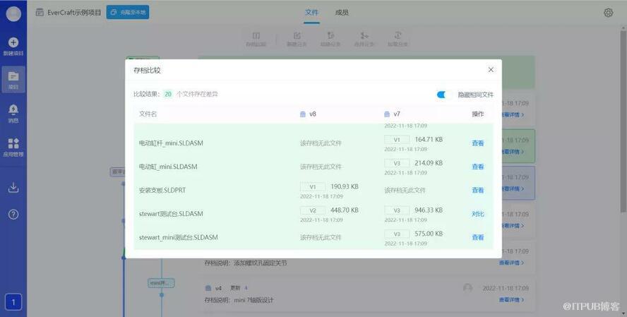Click the blue clone-to-local button
The image size is (627, 317).
pyautogui.click(x=128, y=13)
